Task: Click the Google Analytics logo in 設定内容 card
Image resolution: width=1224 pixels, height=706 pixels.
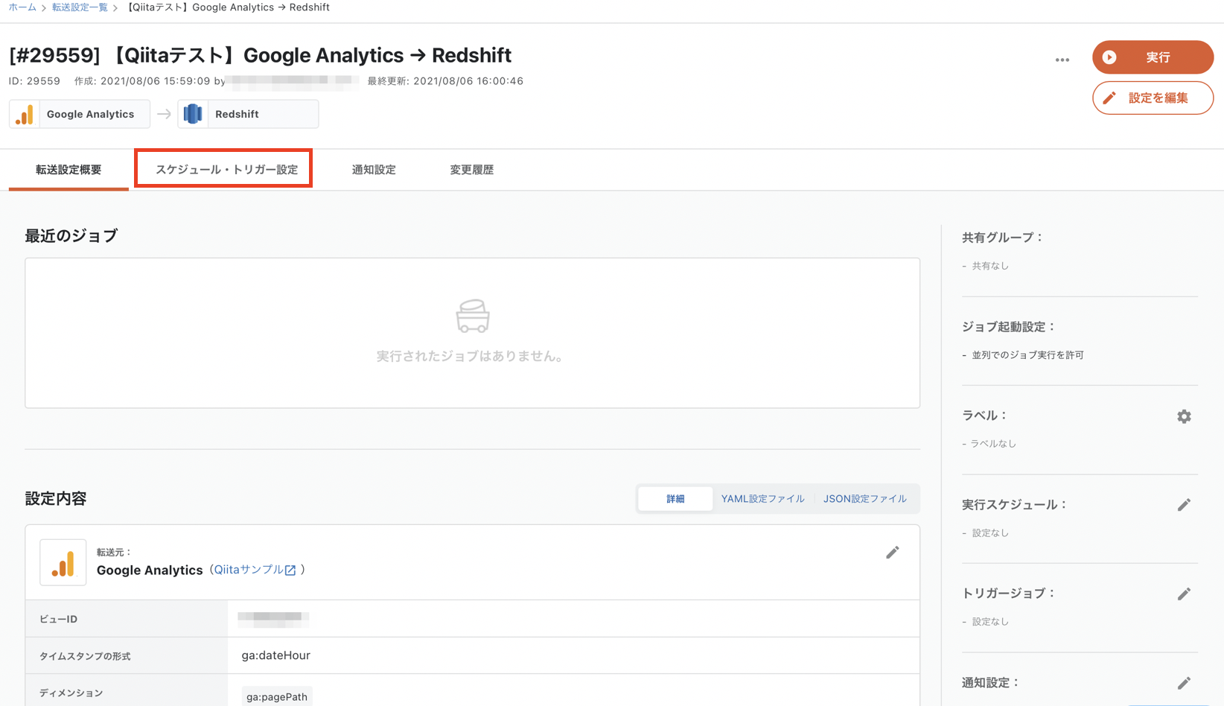Action: (63, 562)
